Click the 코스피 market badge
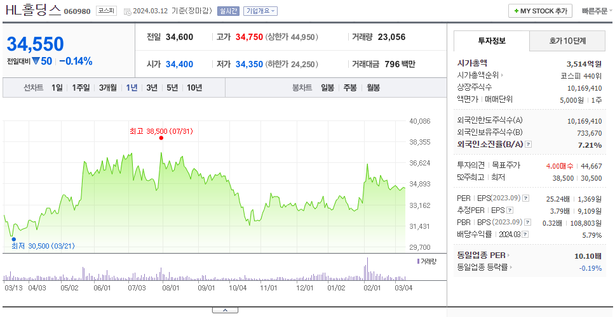The image size is (615, 317). [x=106, y=11]
